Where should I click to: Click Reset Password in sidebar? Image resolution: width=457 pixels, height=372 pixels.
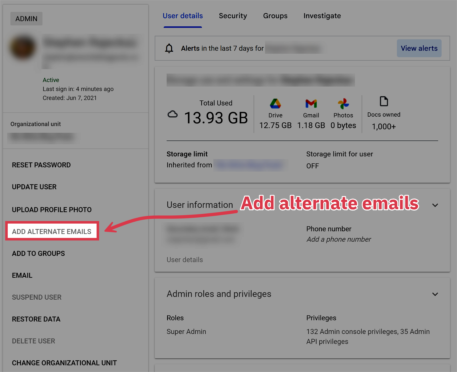41,165
